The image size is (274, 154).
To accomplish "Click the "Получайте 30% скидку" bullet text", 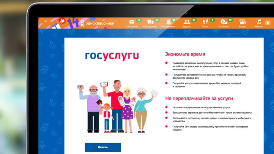I will [x=210, y=128].
